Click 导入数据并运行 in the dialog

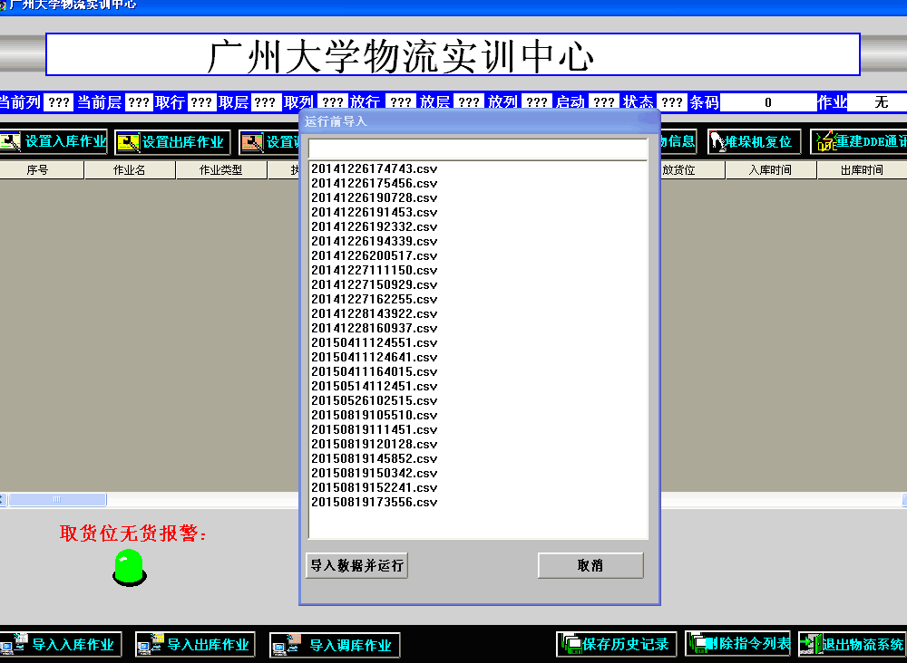[x=356, y=565]
